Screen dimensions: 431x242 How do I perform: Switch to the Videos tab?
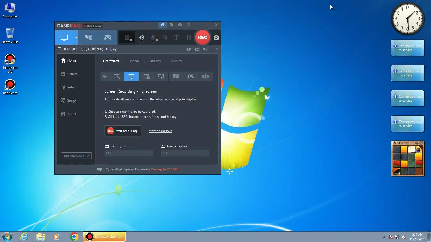(x=134, y=61)
